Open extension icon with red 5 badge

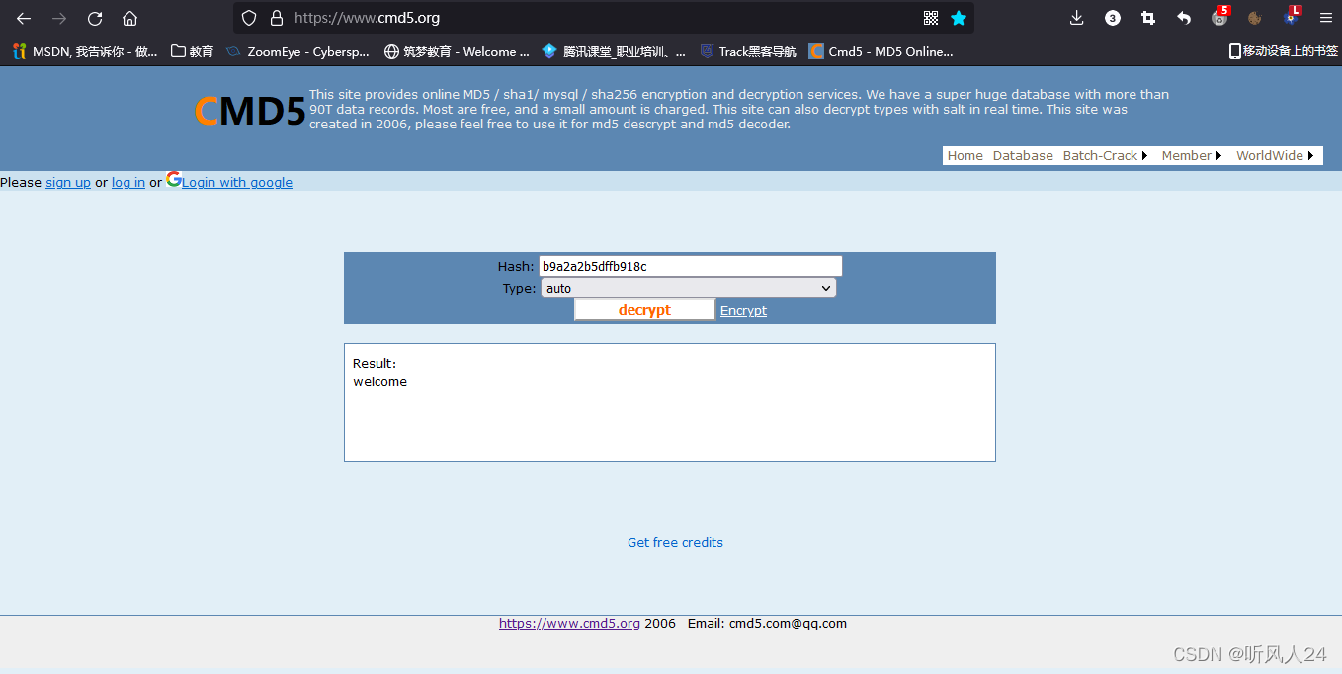(1219, 17)
